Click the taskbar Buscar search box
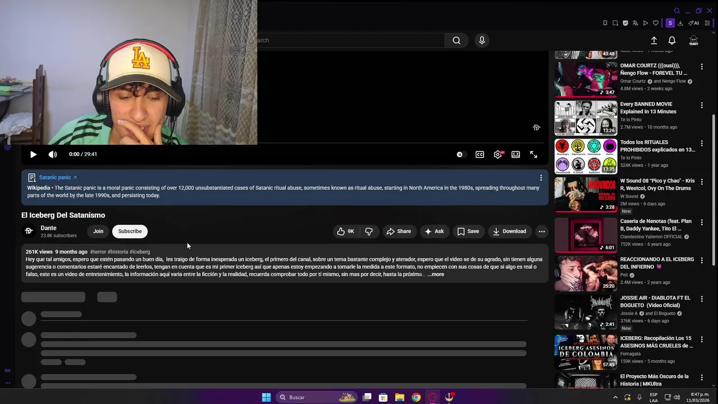This screenshot has height=404, width=718. [317, 397]
